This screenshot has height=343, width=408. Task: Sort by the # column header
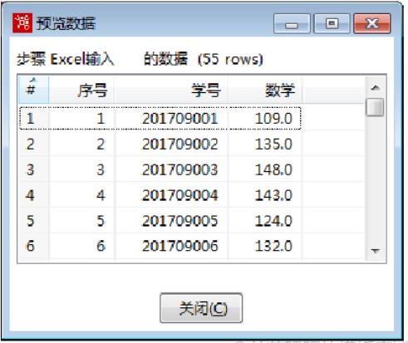pyautogui.click(x=34, y=90)
